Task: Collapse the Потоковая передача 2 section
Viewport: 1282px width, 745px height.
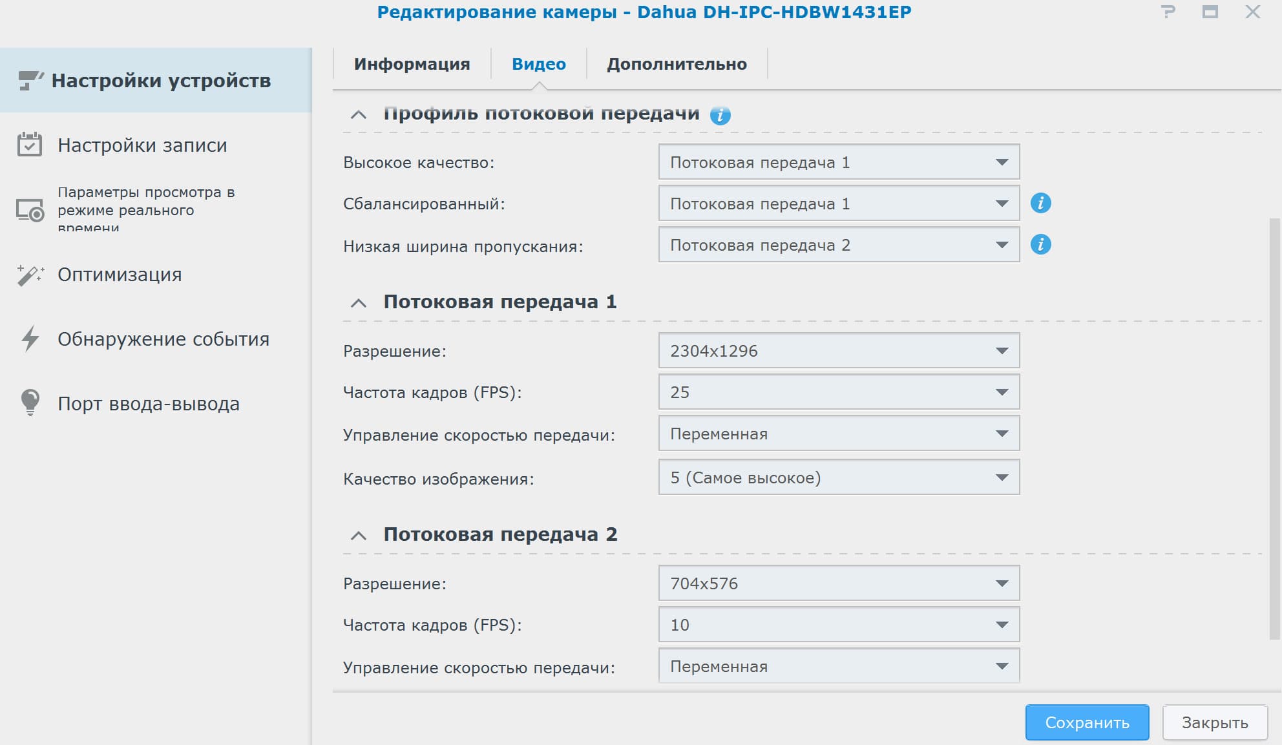Action: 358,535
